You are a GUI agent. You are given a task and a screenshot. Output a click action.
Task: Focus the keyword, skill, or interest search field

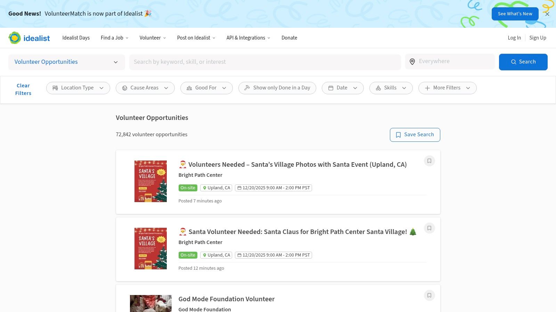coord(265,62)
